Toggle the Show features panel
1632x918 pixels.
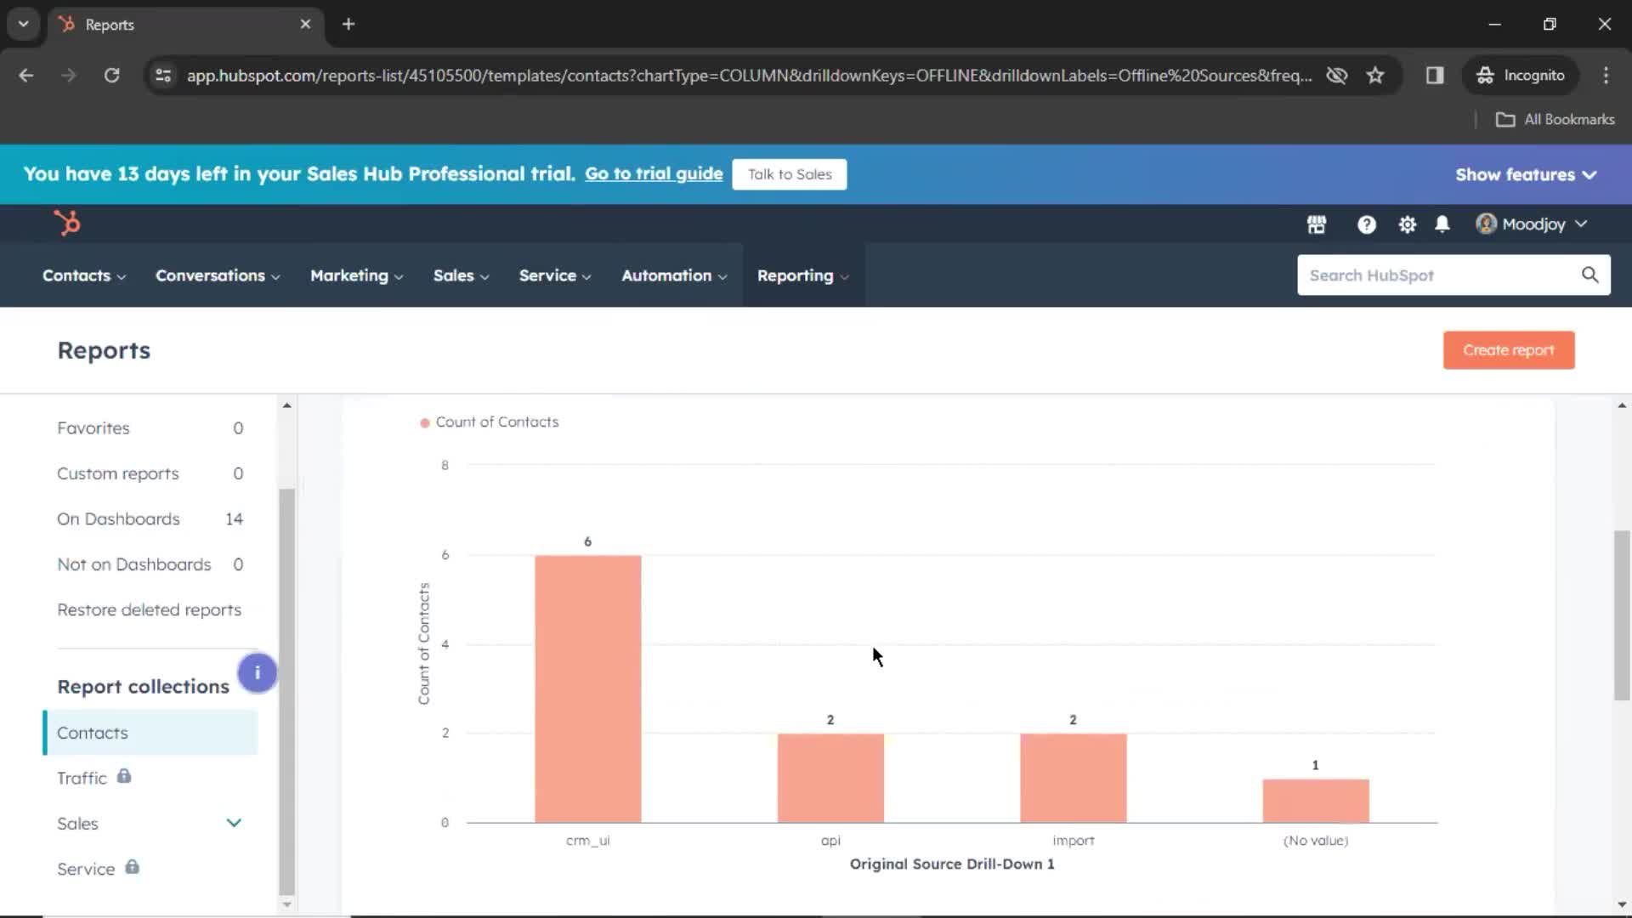(1527, 173)
